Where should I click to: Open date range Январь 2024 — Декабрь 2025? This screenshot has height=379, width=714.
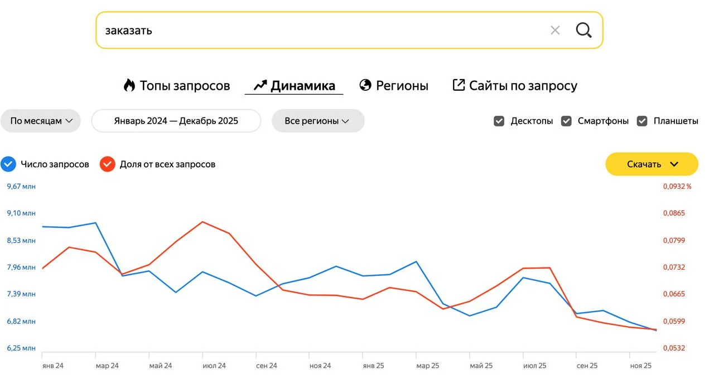click(176, 121)
